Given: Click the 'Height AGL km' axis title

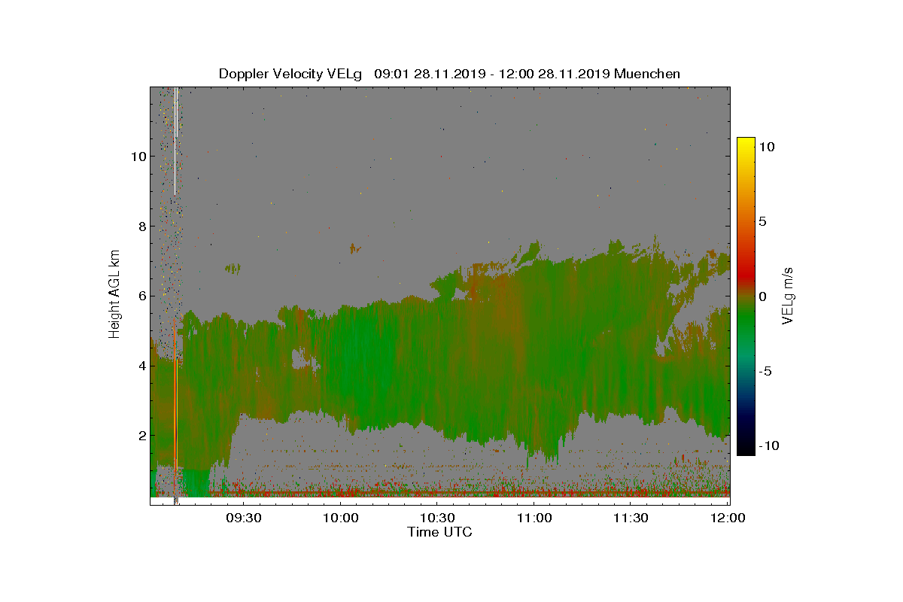Looking at the screenshot, I should click(115, 296).
